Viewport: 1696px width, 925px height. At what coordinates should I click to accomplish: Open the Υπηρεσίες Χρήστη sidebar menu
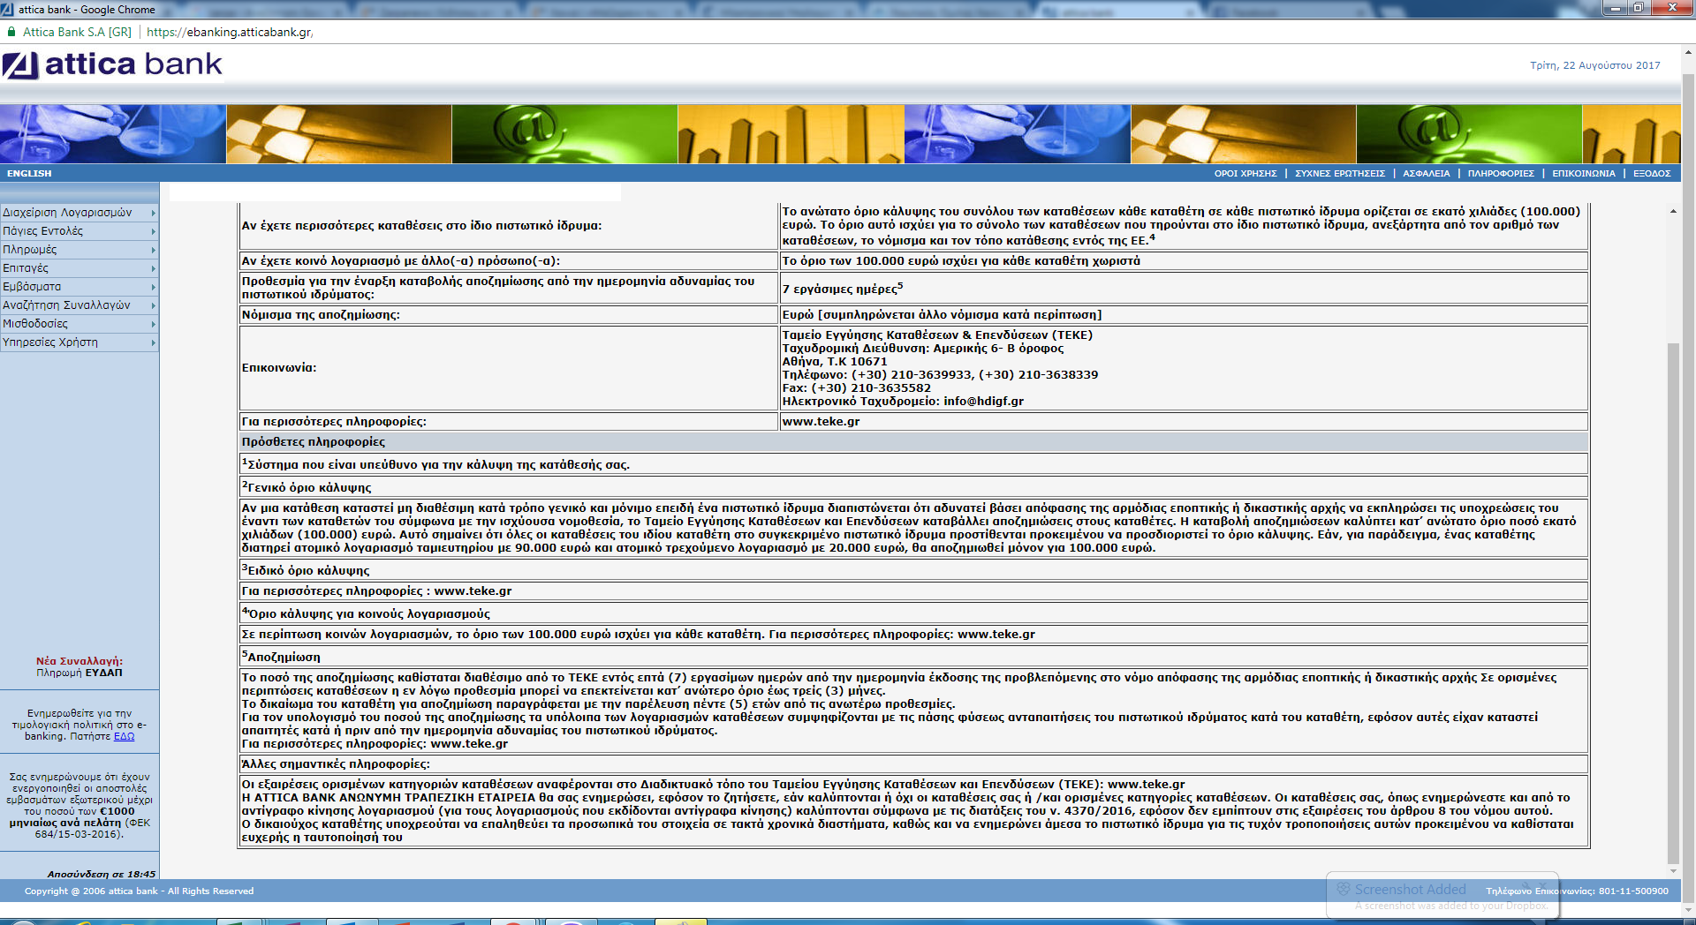click(x=79, y=342)
